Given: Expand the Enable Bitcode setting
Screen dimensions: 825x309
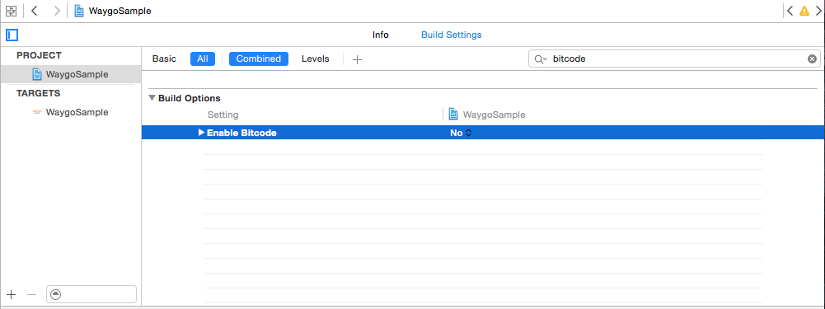Looking at the screenshot, I should [201, 133].
